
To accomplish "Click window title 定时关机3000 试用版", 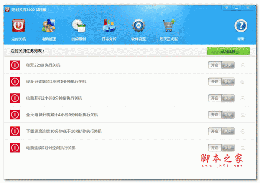I will tap(29, 10).
